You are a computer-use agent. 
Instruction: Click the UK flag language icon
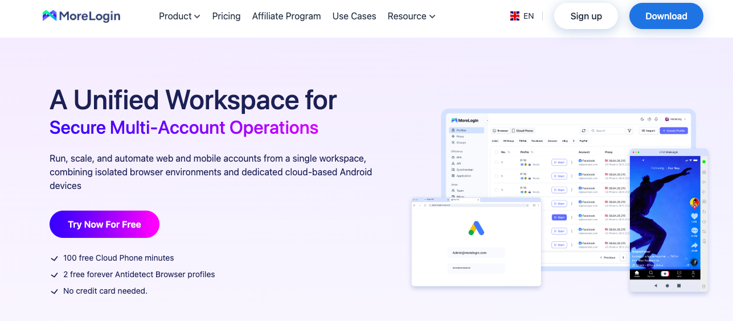[x=515, y=16]
